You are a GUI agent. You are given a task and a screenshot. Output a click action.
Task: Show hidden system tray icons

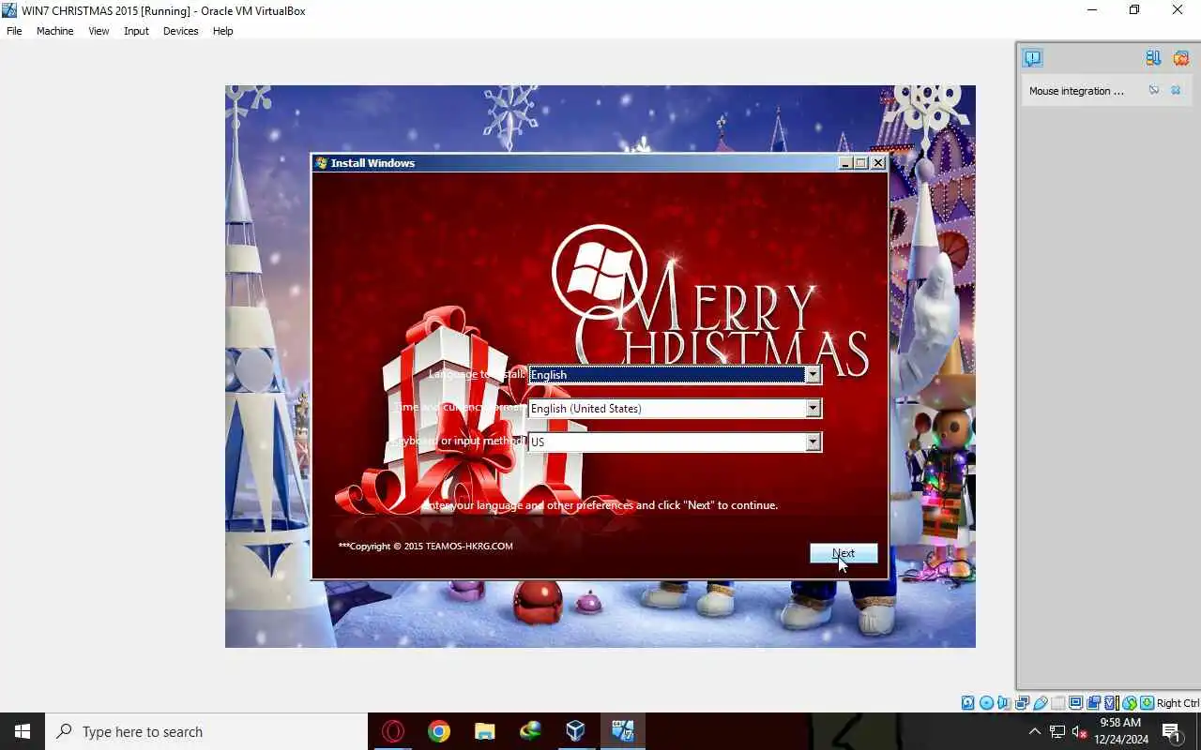click(x=1035, y=732)
